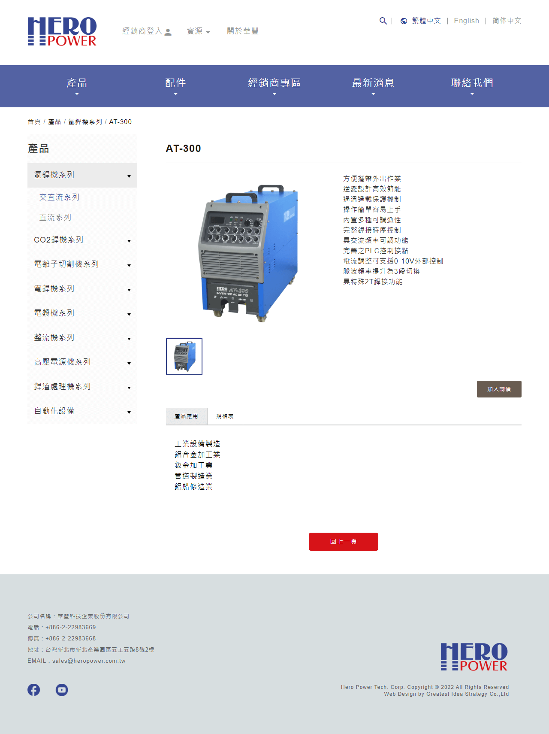Open the 關於華豐 page
This screenshot has height=734, width=549.
(x=243, y=31)
